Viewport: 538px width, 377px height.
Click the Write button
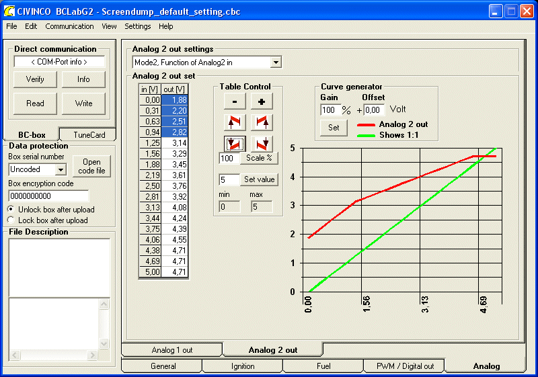[83, 103]
